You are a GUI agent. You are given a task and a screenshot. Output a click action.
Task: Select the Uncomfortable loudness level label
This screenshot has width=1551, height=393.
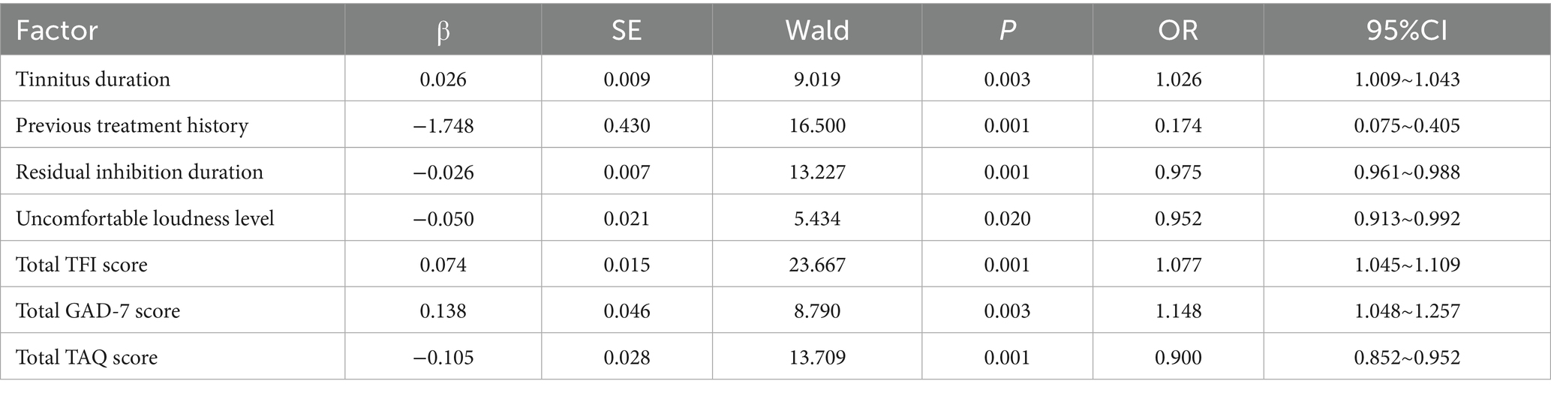click(145, 218)
